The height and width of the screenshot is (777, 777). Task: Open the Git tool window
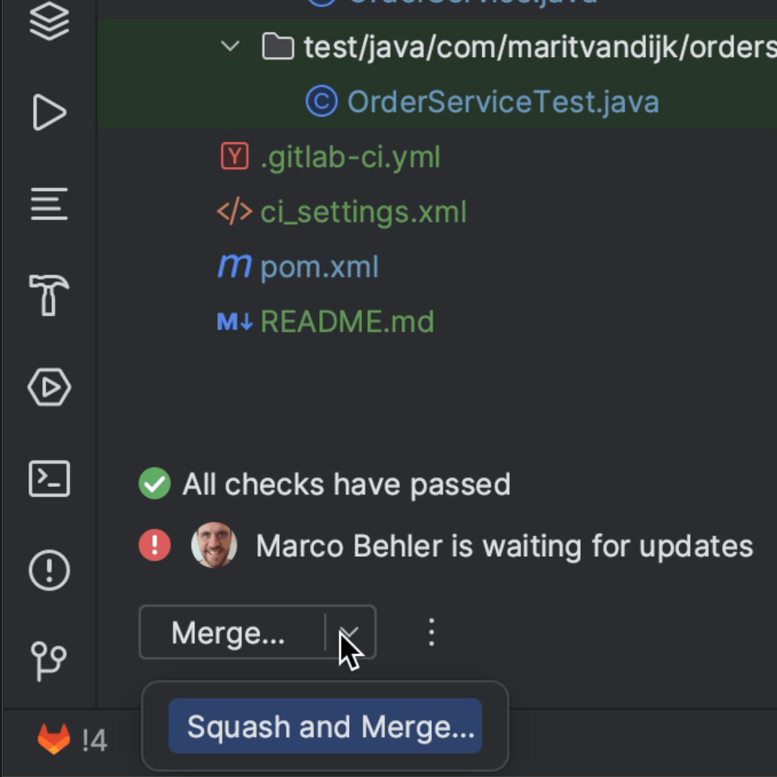49,661
